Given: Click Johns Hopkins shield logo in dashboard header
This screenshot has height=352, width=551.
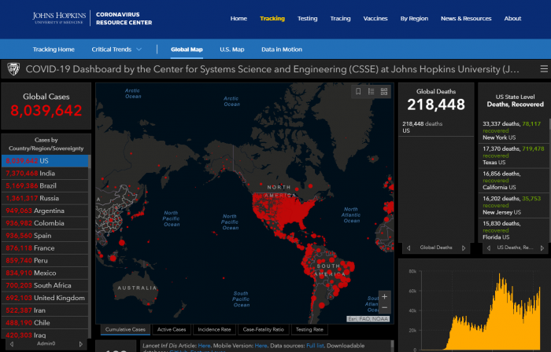Looking at the screenshot, I should tap(13, 69).
